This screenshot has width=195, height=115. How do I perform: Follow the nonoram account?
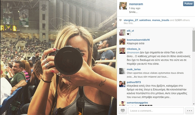coord(188,4)
